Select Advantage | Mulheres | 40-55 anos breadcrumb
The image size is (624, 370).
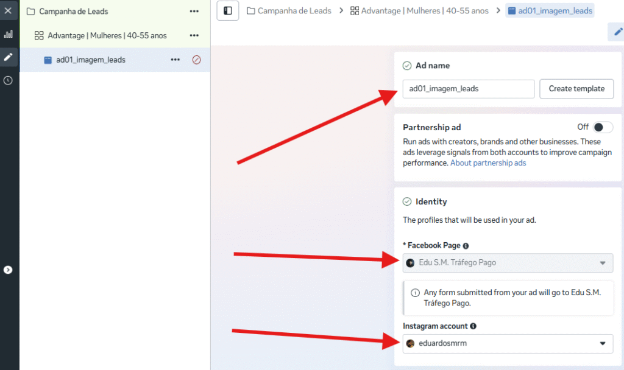pos(419,11)
